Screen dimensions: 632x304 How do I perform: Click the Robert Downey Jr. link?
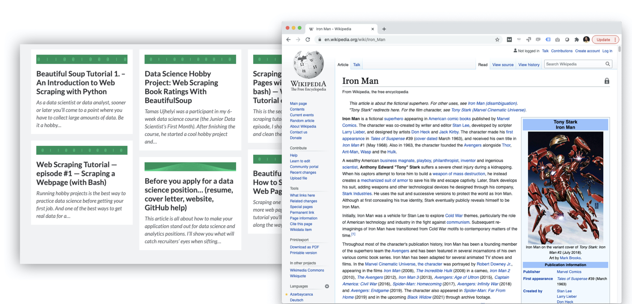pos(494,264)
